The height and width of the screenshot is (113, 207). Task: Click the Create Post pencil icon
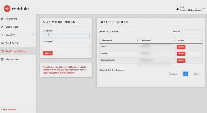2,27
